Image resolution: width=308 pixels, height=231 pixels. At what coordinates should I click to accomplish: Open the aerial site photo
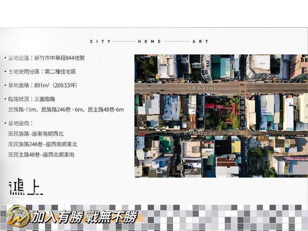coord(220,115)
